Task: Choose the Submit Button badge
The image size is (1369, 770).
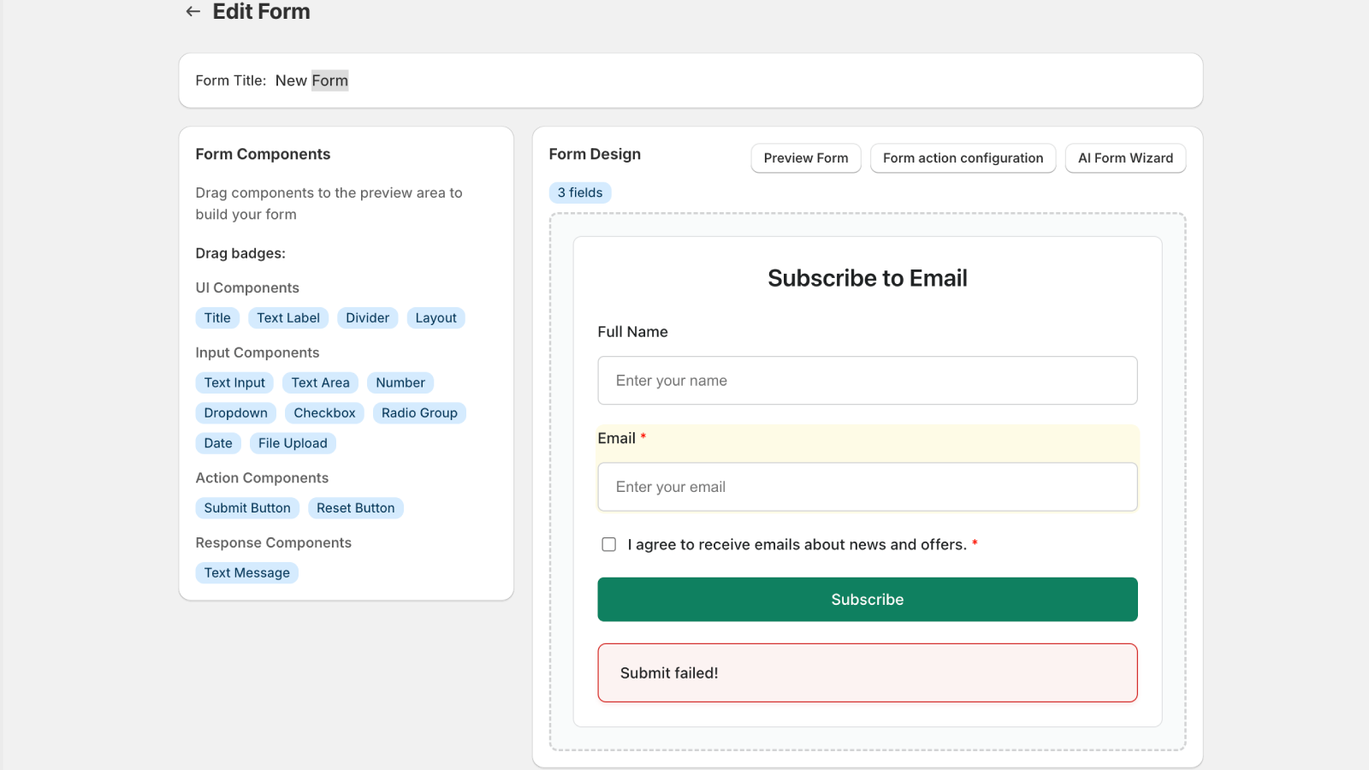Action: pyautogui.click(x=247, y=508)
